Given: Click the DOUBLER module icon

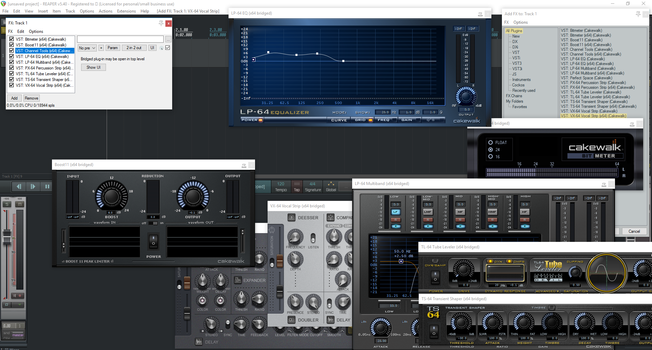Looking at the screenshot, I should (291, 320).
